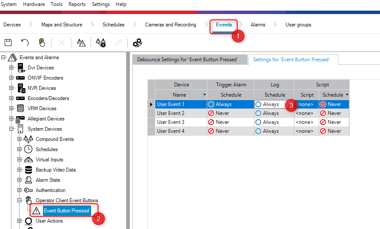This screenshot has height=229, width=380.
Task: Switch to Debounce Settings tab
Action: point(187,60)
